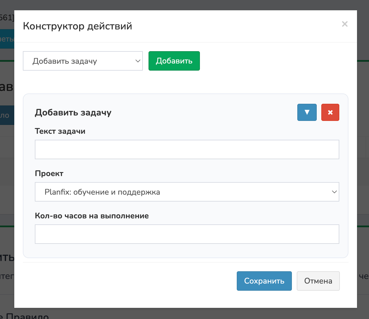The image size is (369, 319).
Task: Click the Проект field label
Action: [49, 174]
